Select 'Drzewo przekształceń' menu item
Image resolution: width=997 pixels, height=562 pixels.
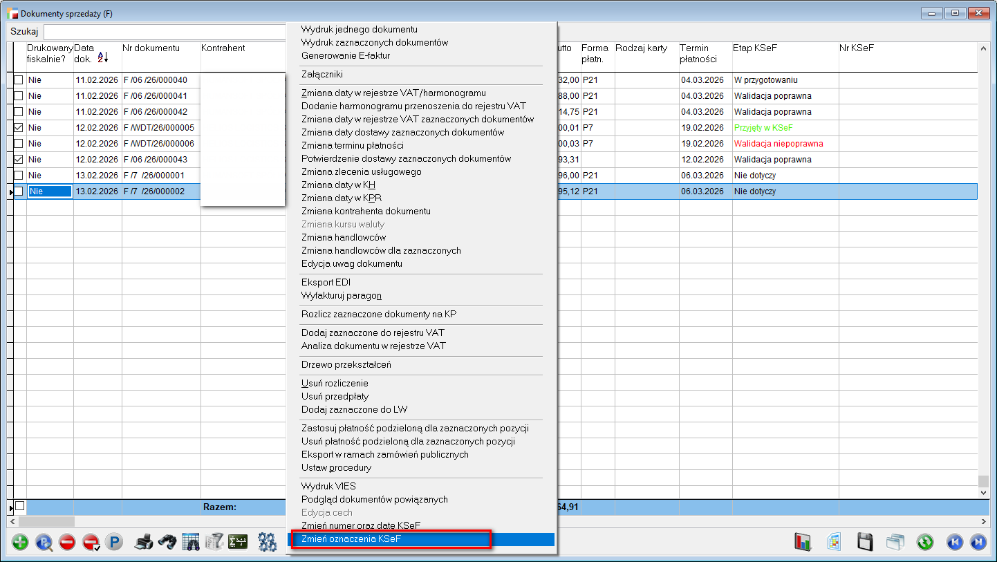click(x=346, y=364)
